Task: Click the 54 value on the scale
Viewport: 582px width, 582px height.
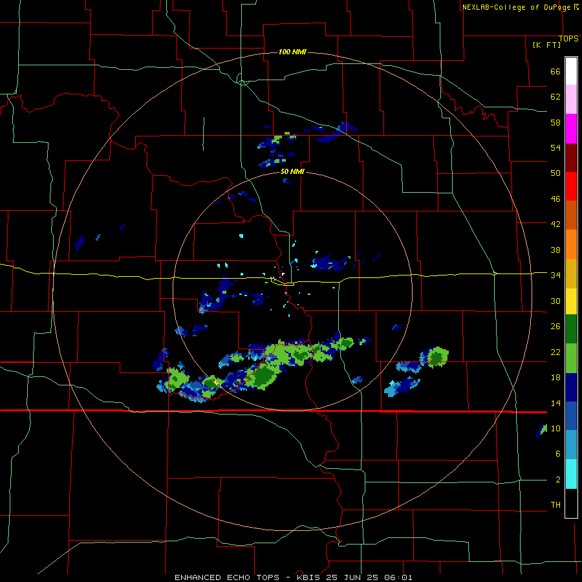Action: [555, 147]
